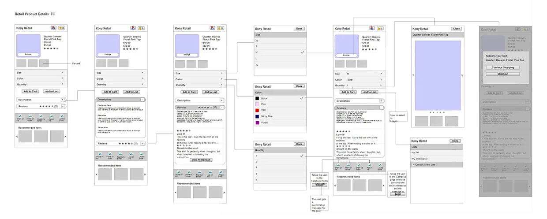
Task: Click the Pink color swatch
Action: (x=257, y=104)
